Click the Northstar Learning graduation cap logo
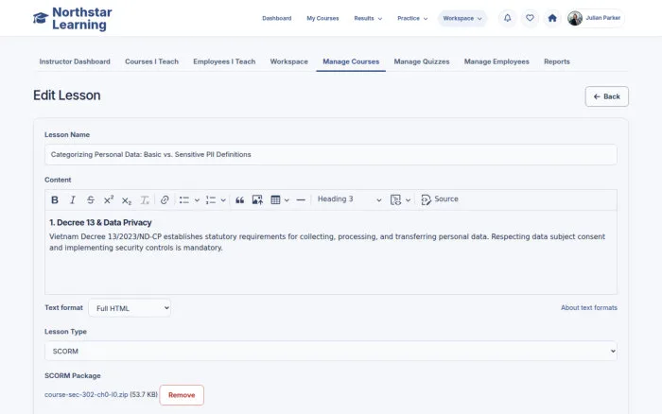The image size is (662, 414). pyautogui.click(x=41, y=18)
